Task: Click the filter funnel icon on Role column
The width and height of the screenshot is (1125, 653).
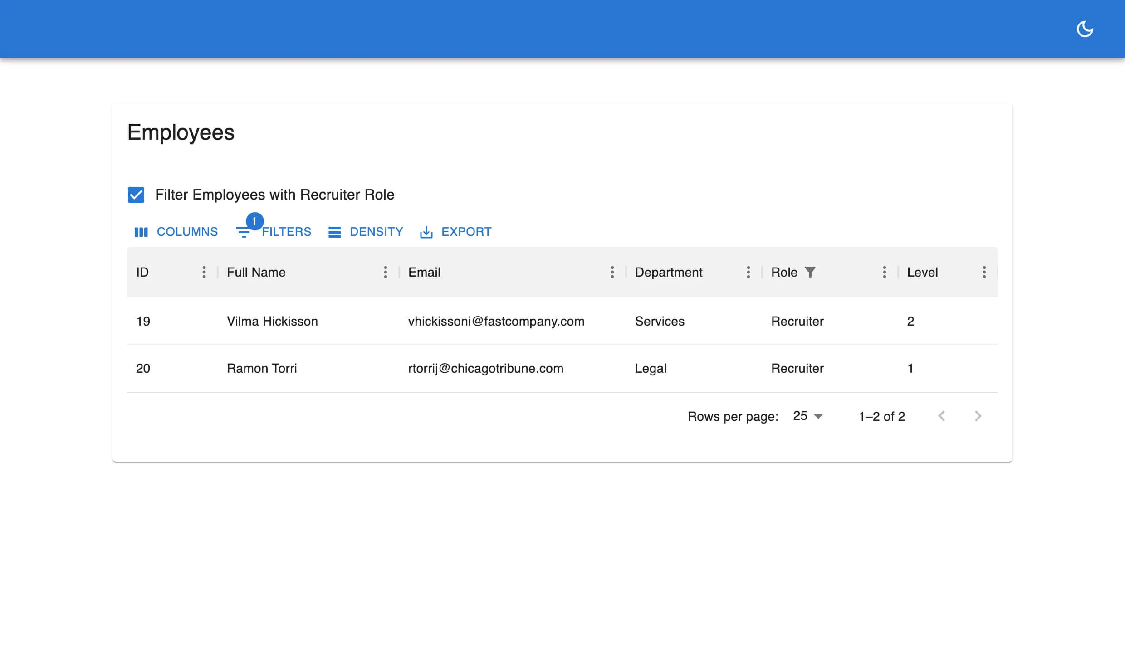Action: click(x=810, y=272)
